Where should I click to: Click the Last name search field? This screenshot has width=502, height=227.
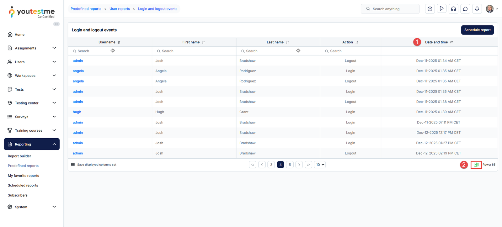point(267,51)
